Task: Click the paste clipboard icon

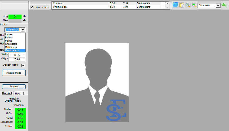Action: 182,5
